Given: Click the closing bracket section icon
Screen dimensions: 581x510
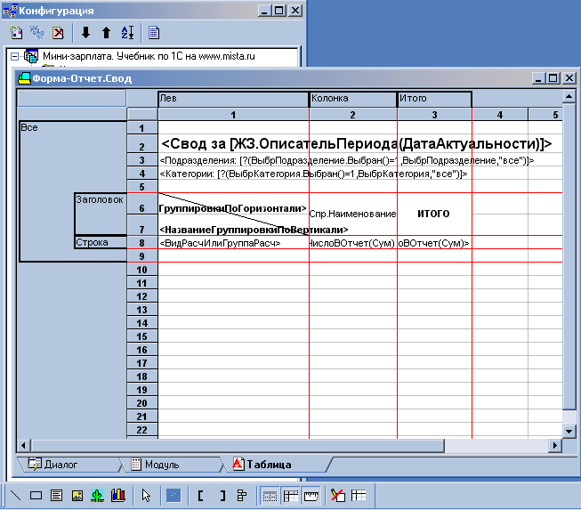Looking at the screenshot, I should click(x=222, y=495).
